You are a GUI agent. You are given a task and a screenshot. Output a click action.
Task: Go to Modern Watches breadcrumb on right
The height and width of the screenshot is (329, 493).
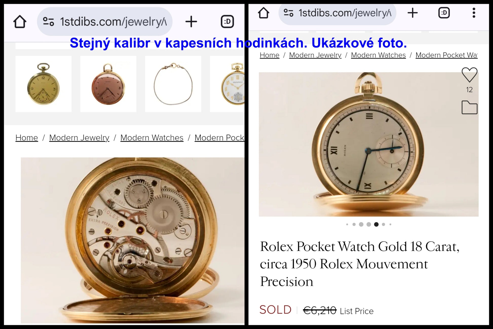pos(378,55)
